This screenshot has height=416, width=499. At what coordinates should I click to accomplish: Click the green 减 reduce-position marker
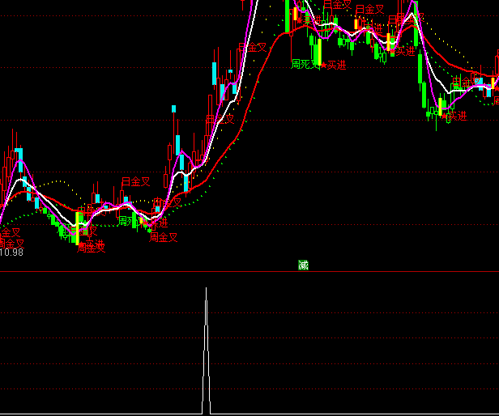click(304, 265)
